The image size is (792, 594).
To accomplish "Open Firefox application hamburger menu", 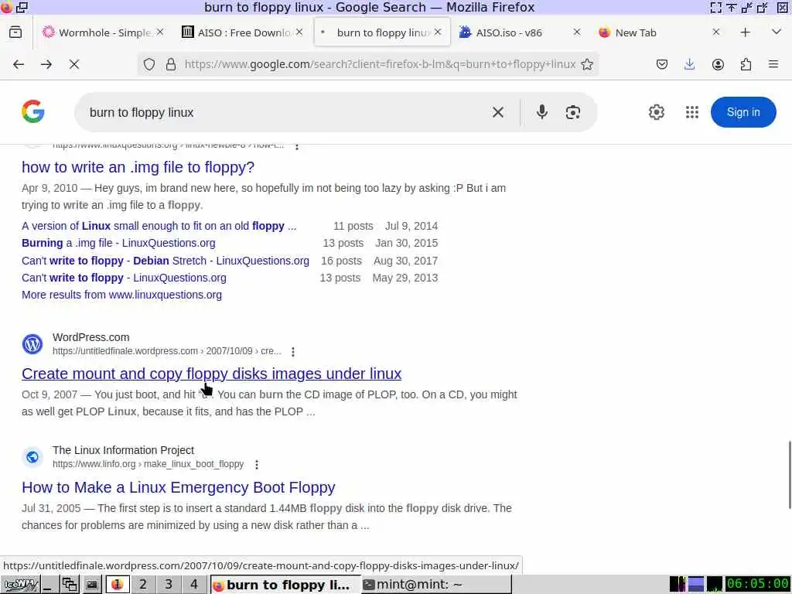I will click(x=773, y=64).
